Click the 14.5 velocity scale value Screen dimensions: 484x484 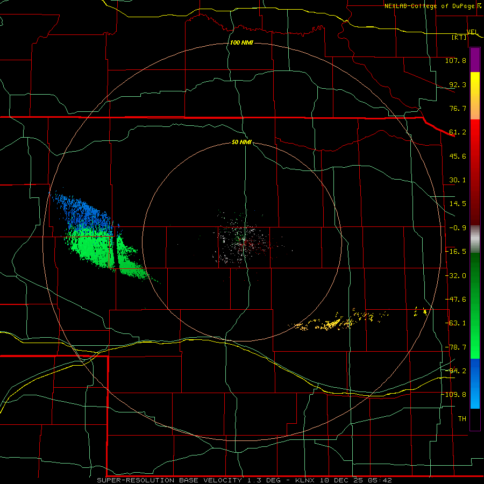point(458,204)
